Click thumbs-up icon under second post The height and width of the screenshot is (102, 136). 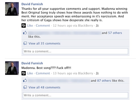tap(25, 80)
